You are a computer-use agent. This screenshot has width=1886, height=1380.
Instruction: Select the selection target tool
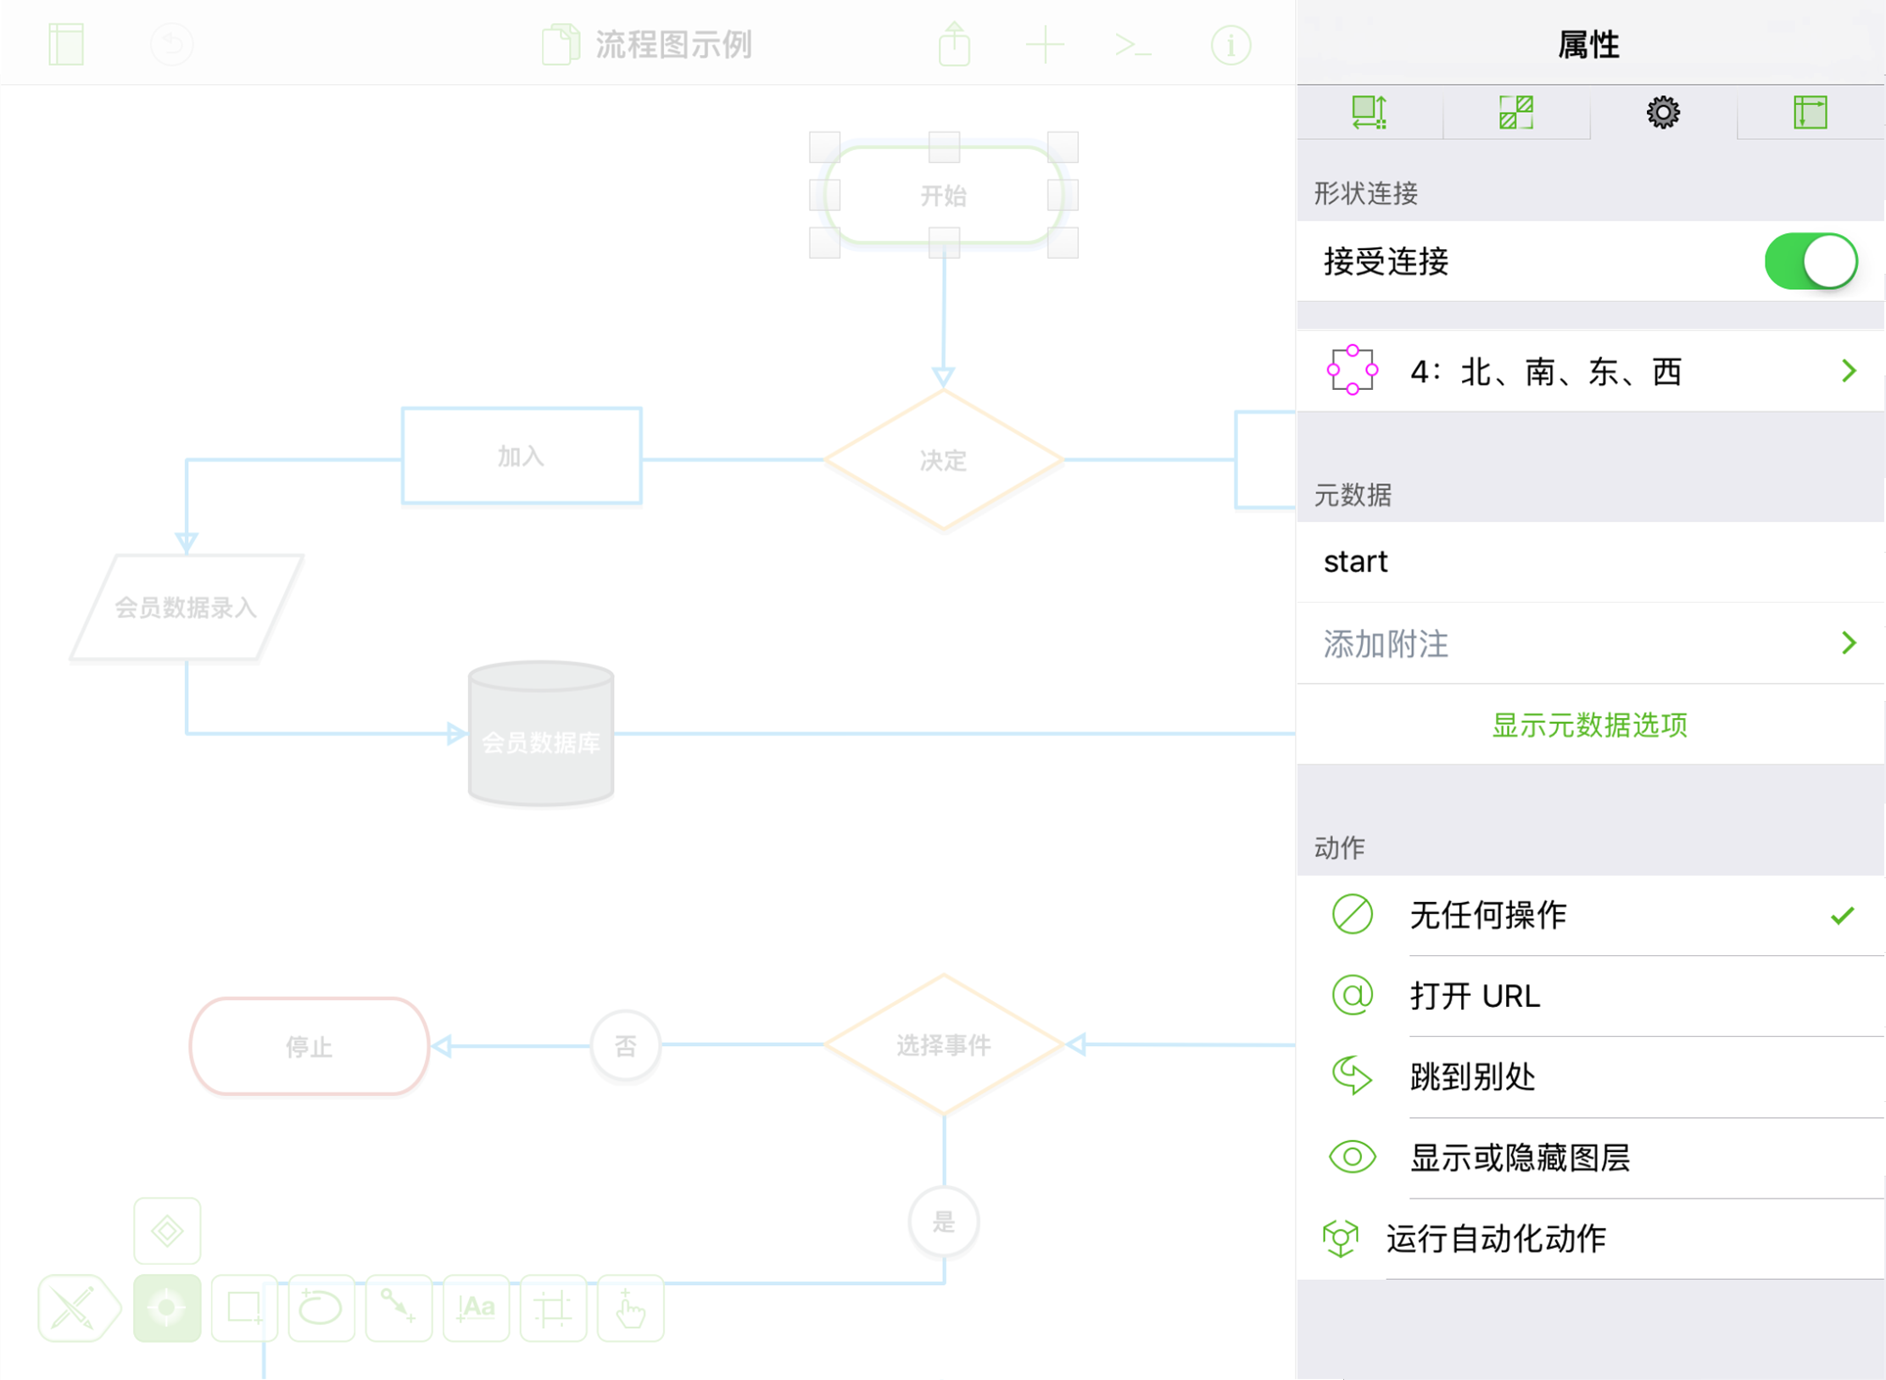(x=167, y=1308)
